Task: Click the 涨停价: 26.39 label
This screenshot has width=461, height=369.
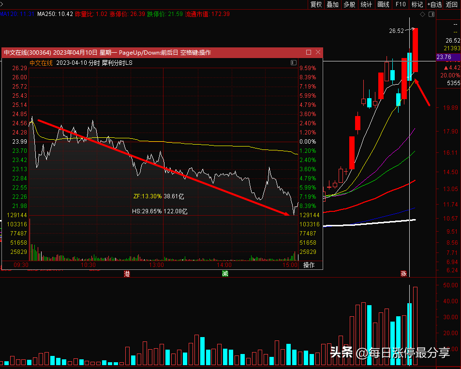Action: pyautogui.click(x=127, y=14)
